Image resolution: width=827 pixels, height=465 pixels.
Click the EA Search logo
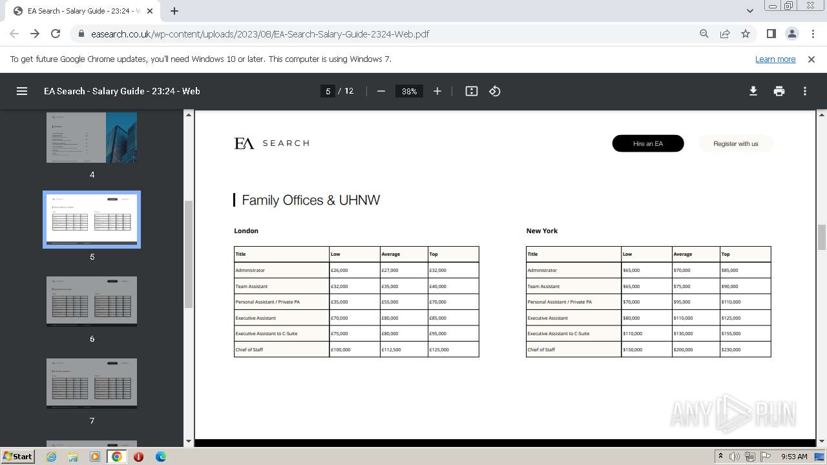271,143
